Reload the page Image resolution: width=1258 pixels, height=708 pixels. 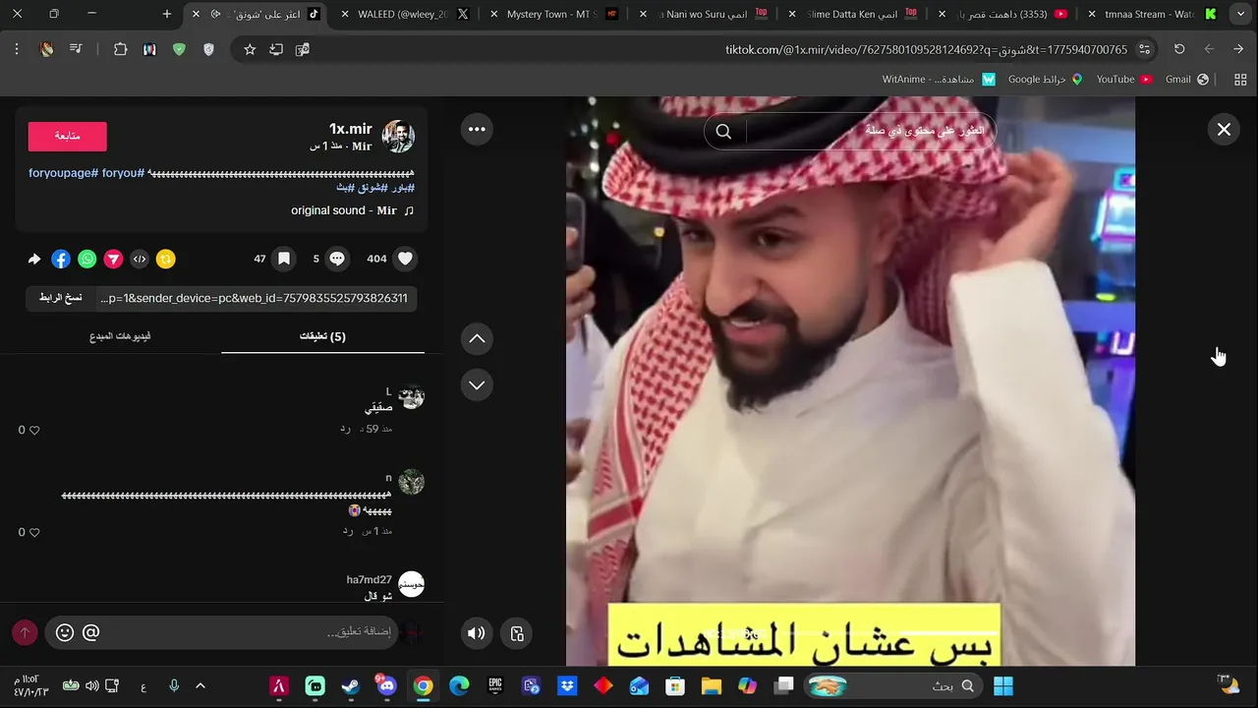click(x=1179, y=49)
